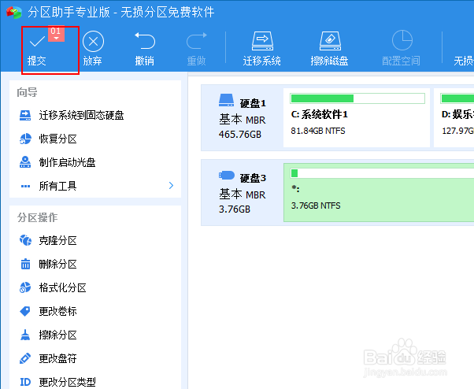Click the 恢复分区 wizard icon
The height and width of the screenshot is (389, 474).
coord(25,139)
